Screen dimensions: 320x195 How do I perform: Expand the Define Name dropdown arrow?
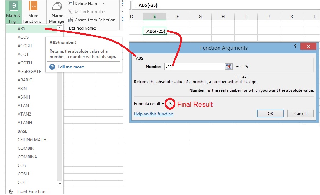coord(104,4)
